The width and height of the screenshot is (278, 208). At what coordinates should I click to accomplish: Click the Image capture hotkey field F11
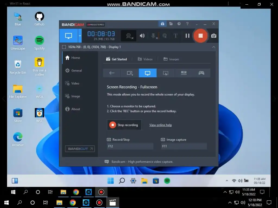pos(184,146)
